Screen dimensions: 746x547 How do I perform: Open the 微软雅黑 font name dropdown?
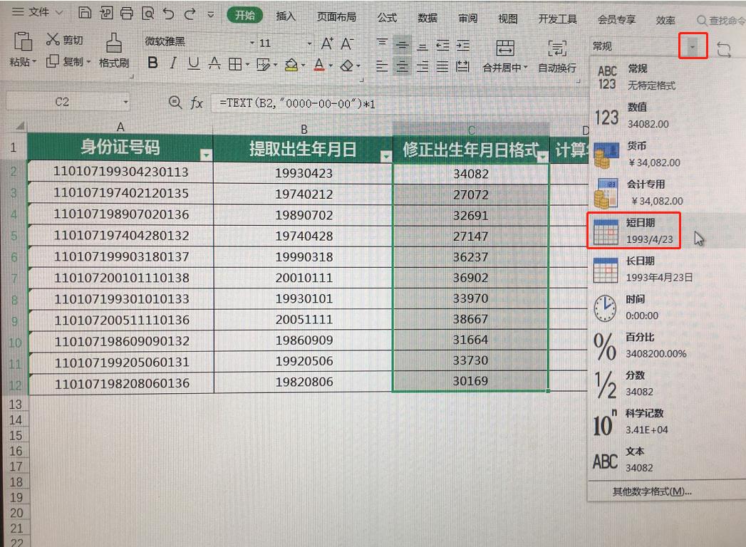coord(252,42)
